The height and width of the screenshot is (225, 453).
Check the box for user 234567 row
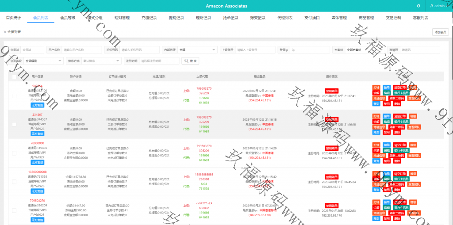point(15,124)
